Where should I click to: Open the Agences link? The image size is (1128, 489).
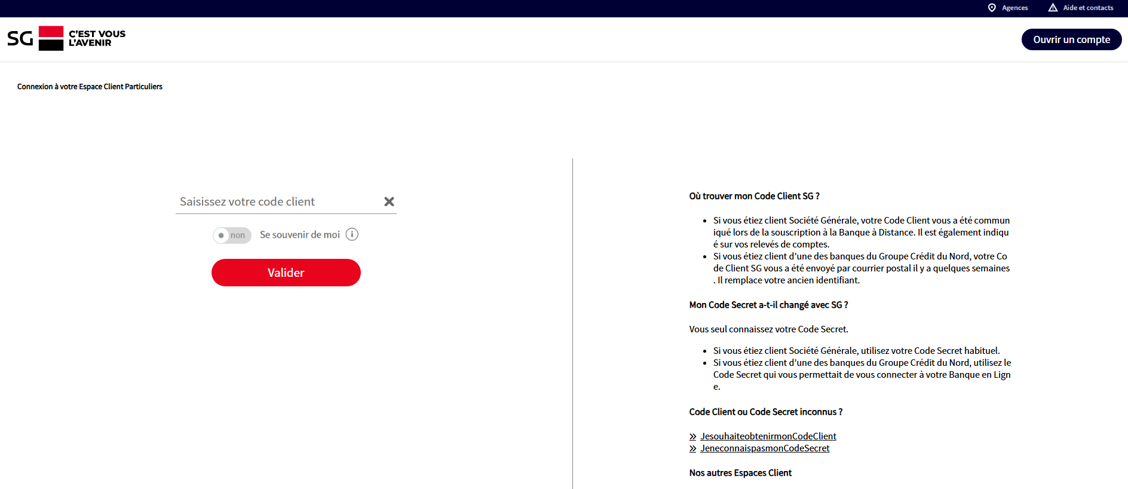[1014, 8]
